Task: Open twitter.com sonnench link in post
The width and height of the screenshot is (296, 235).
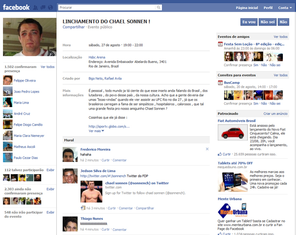Action: [x=103, y=176]
